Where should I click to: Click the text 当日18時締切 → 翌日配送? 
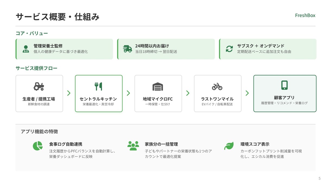[156, 52]
